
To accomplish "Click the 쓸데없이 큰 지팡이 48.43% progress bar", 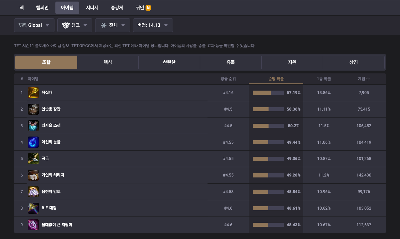I will click(268, 225).
